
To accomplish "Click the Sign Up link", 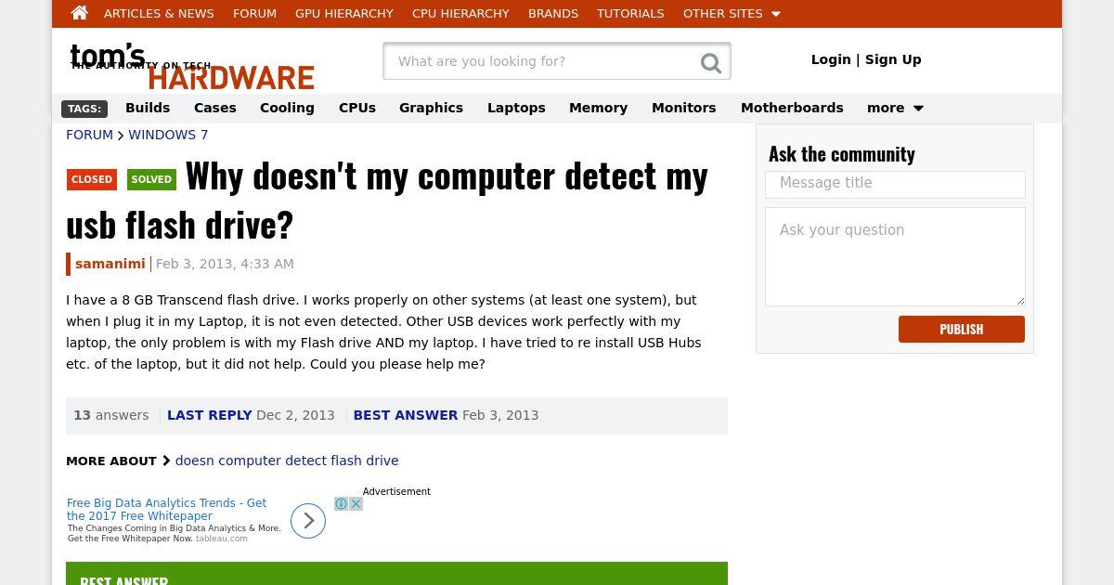I will point(893,59).
